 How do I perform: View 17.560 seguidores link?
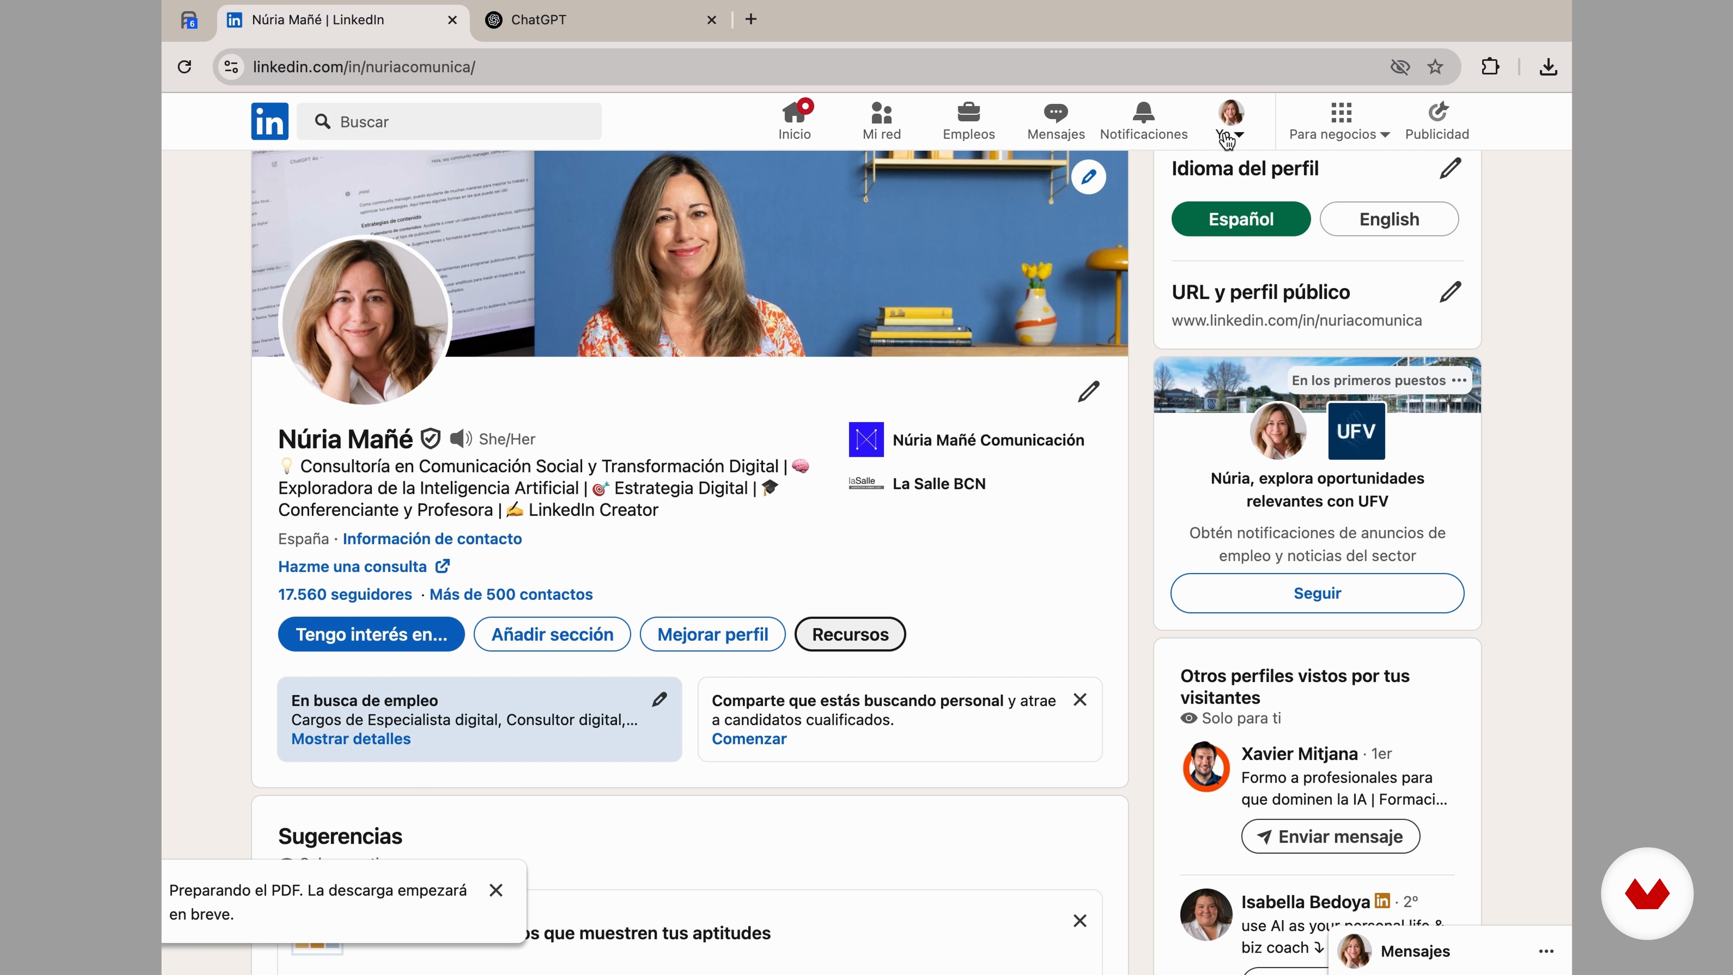345,594
